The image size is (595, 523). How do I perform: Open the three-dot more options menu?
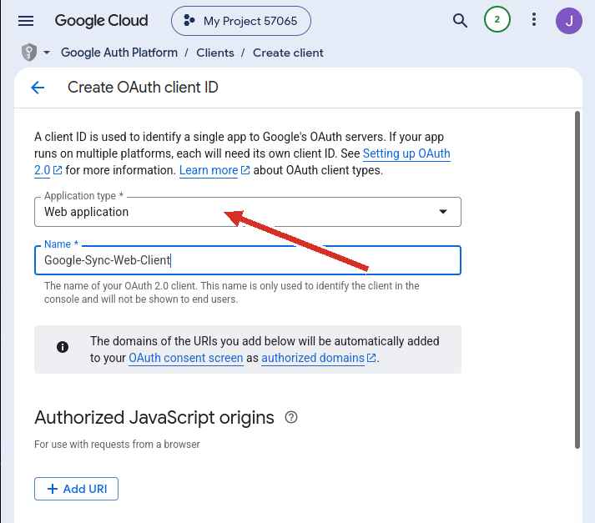point(534,20)
